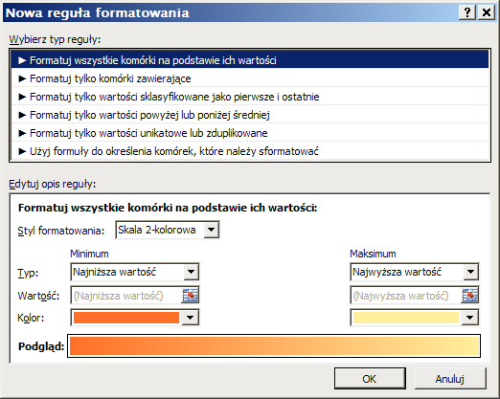Open the Minimum Typ dropdown 'Najniższa wartość'
Screen dimensions: 500x399
click(x=135, y=272)
